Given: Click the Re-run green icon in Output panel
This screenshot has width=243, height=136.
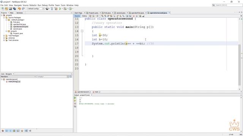Looking at the screenshot, I should (75, 98).
